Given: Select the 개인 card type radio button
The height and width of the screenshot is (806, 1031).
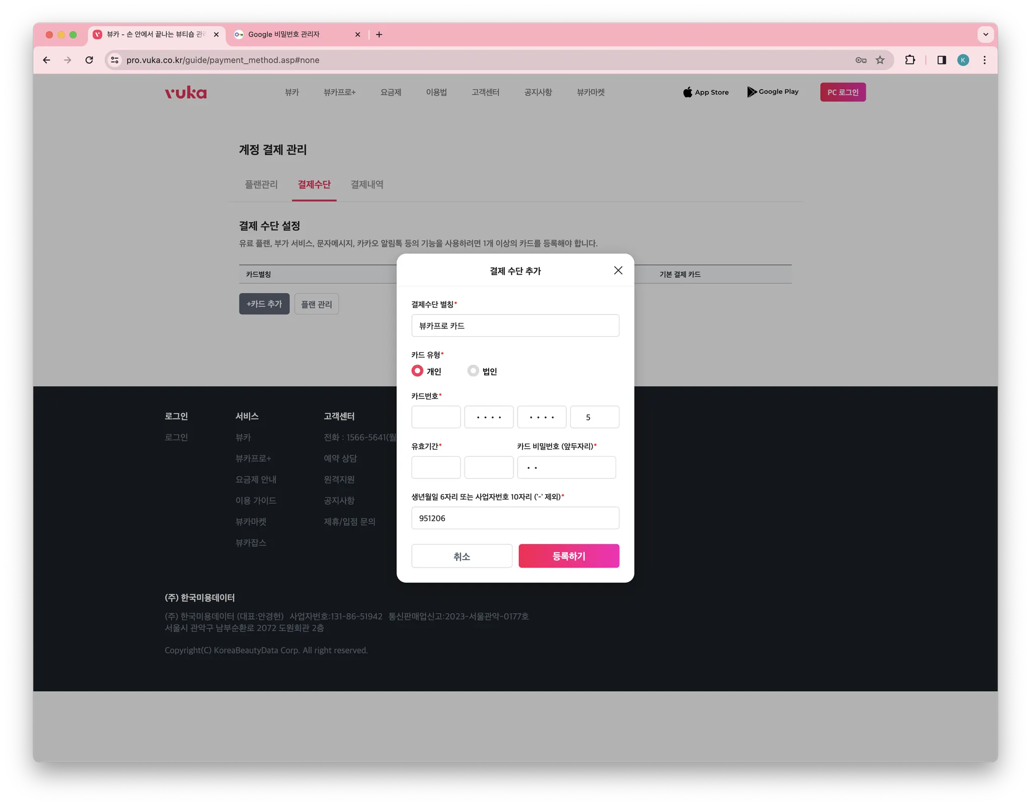Looking at the screenshot, I should 417,371.
